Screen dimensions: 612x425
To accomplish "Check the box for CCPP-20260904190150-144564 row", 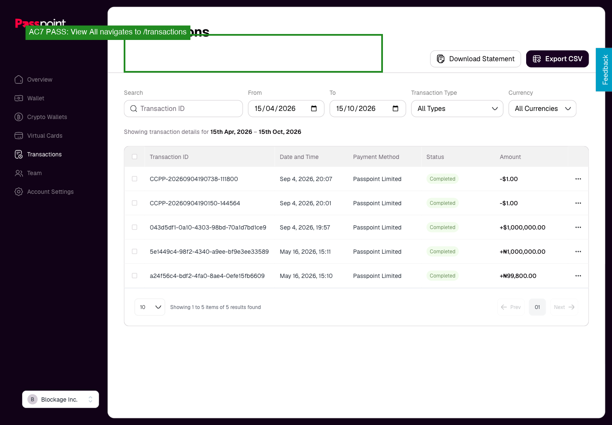I will click(x=135, y=203).
